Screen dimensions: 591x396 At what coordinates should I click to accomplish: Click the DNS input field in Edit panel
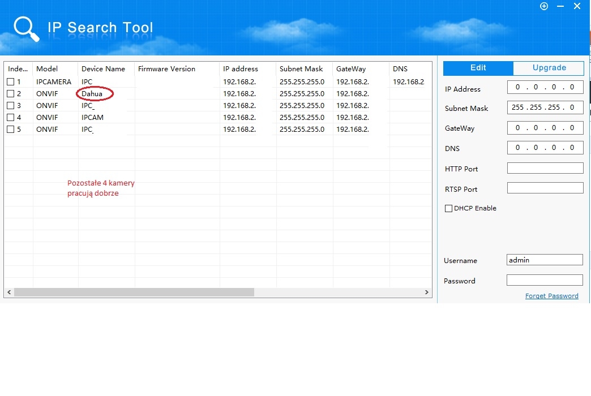(545, 148)
